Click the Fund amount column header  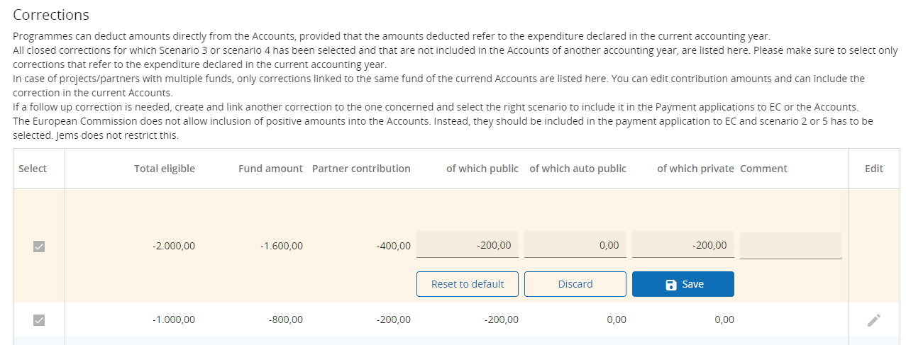coord(270,169)
